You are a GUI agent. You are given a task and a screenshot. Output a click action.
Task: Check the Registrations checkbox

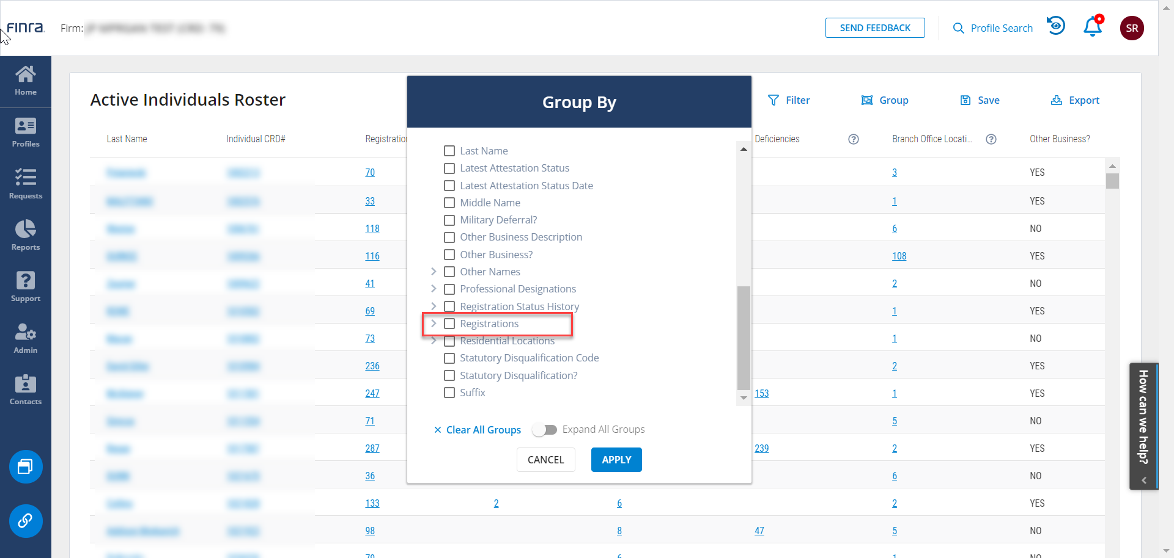click(x=449, y=324)
